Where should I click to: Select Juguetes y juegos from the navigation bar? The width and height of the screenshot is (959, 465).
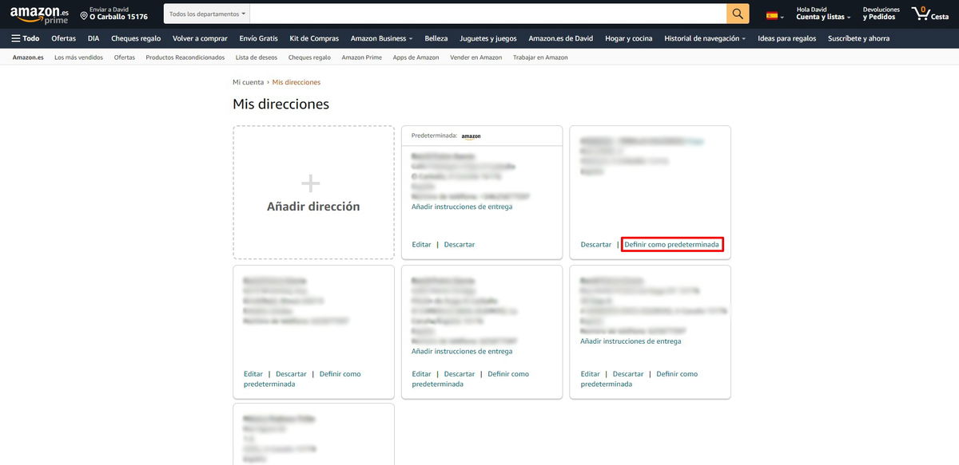tap(489, 37)
